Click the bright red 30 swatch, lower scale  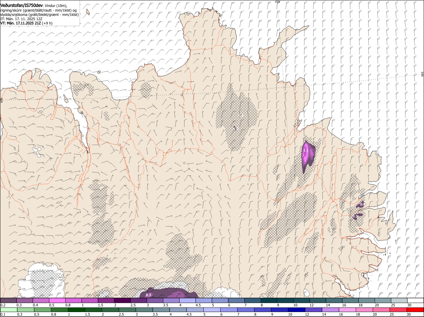[x=415, y=310]
